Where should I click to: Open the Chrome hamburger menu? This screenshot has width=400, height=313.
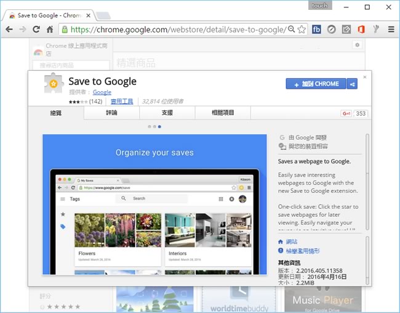coord(391,30)
